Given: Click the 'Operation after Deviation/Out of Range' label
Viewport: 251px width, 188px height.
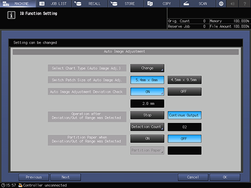Looking at the screenshot, I should tap(87, 117).
